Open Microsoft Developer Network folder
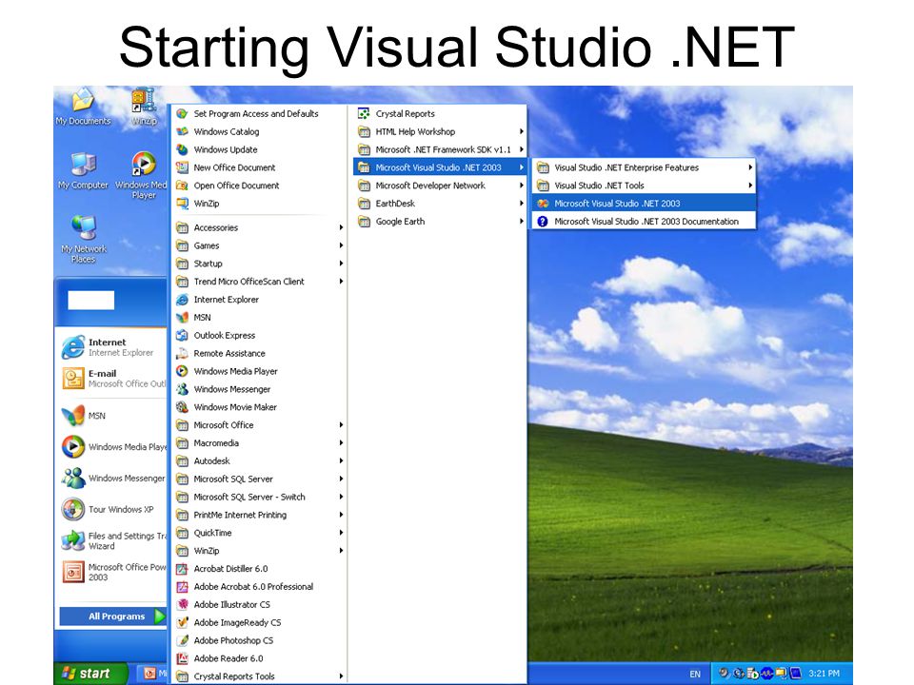Viewport: 914px width, 685px height. pos(440,186)
